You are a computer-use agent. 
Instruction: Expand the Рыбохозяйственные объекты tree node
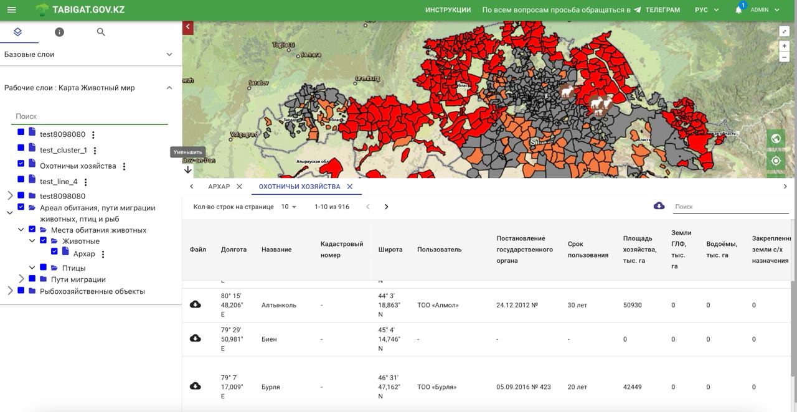point(10,291)
